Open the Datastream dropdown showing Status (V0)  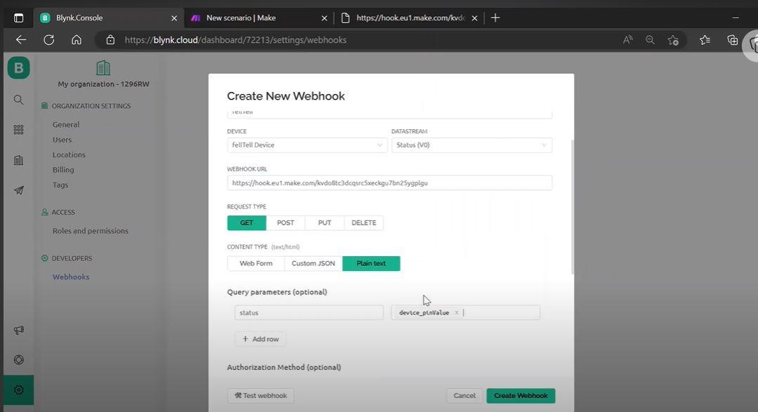[472, 145]
